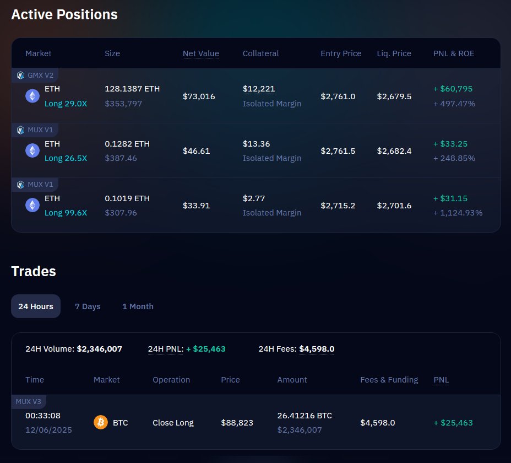Click the + $60,795 PNL value
Screen dimensions: 511x463
pyautogui.click(x=453, y=89)
